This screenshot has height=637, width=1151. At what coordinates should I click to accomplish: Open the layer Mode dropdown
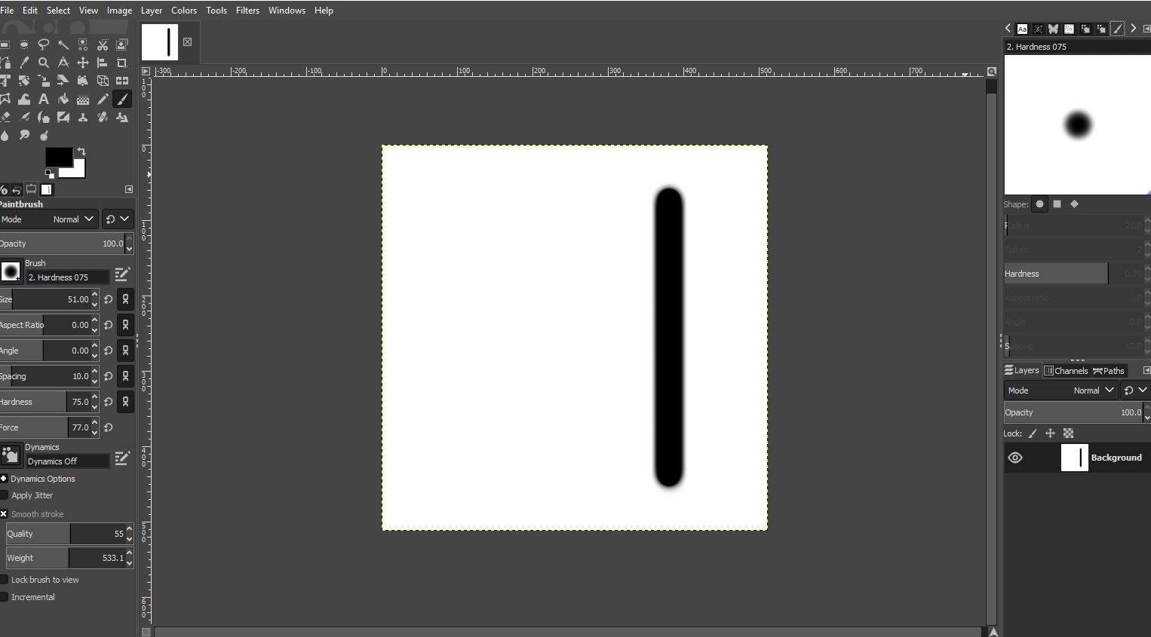pyautogui.click(x=1060, y=390)
